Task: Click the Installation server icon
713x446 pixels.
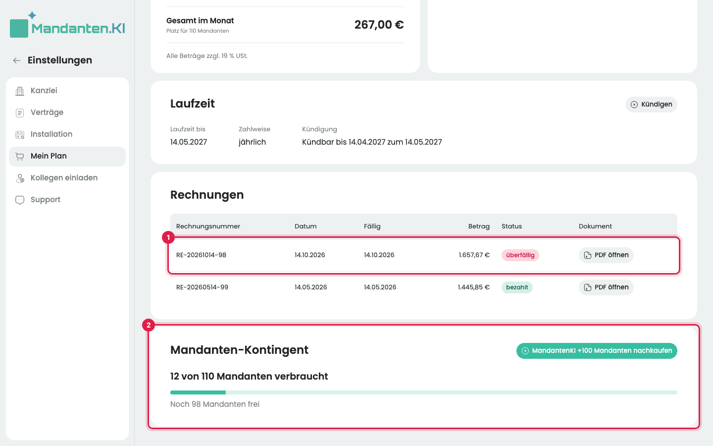Action: pos(20,134)
